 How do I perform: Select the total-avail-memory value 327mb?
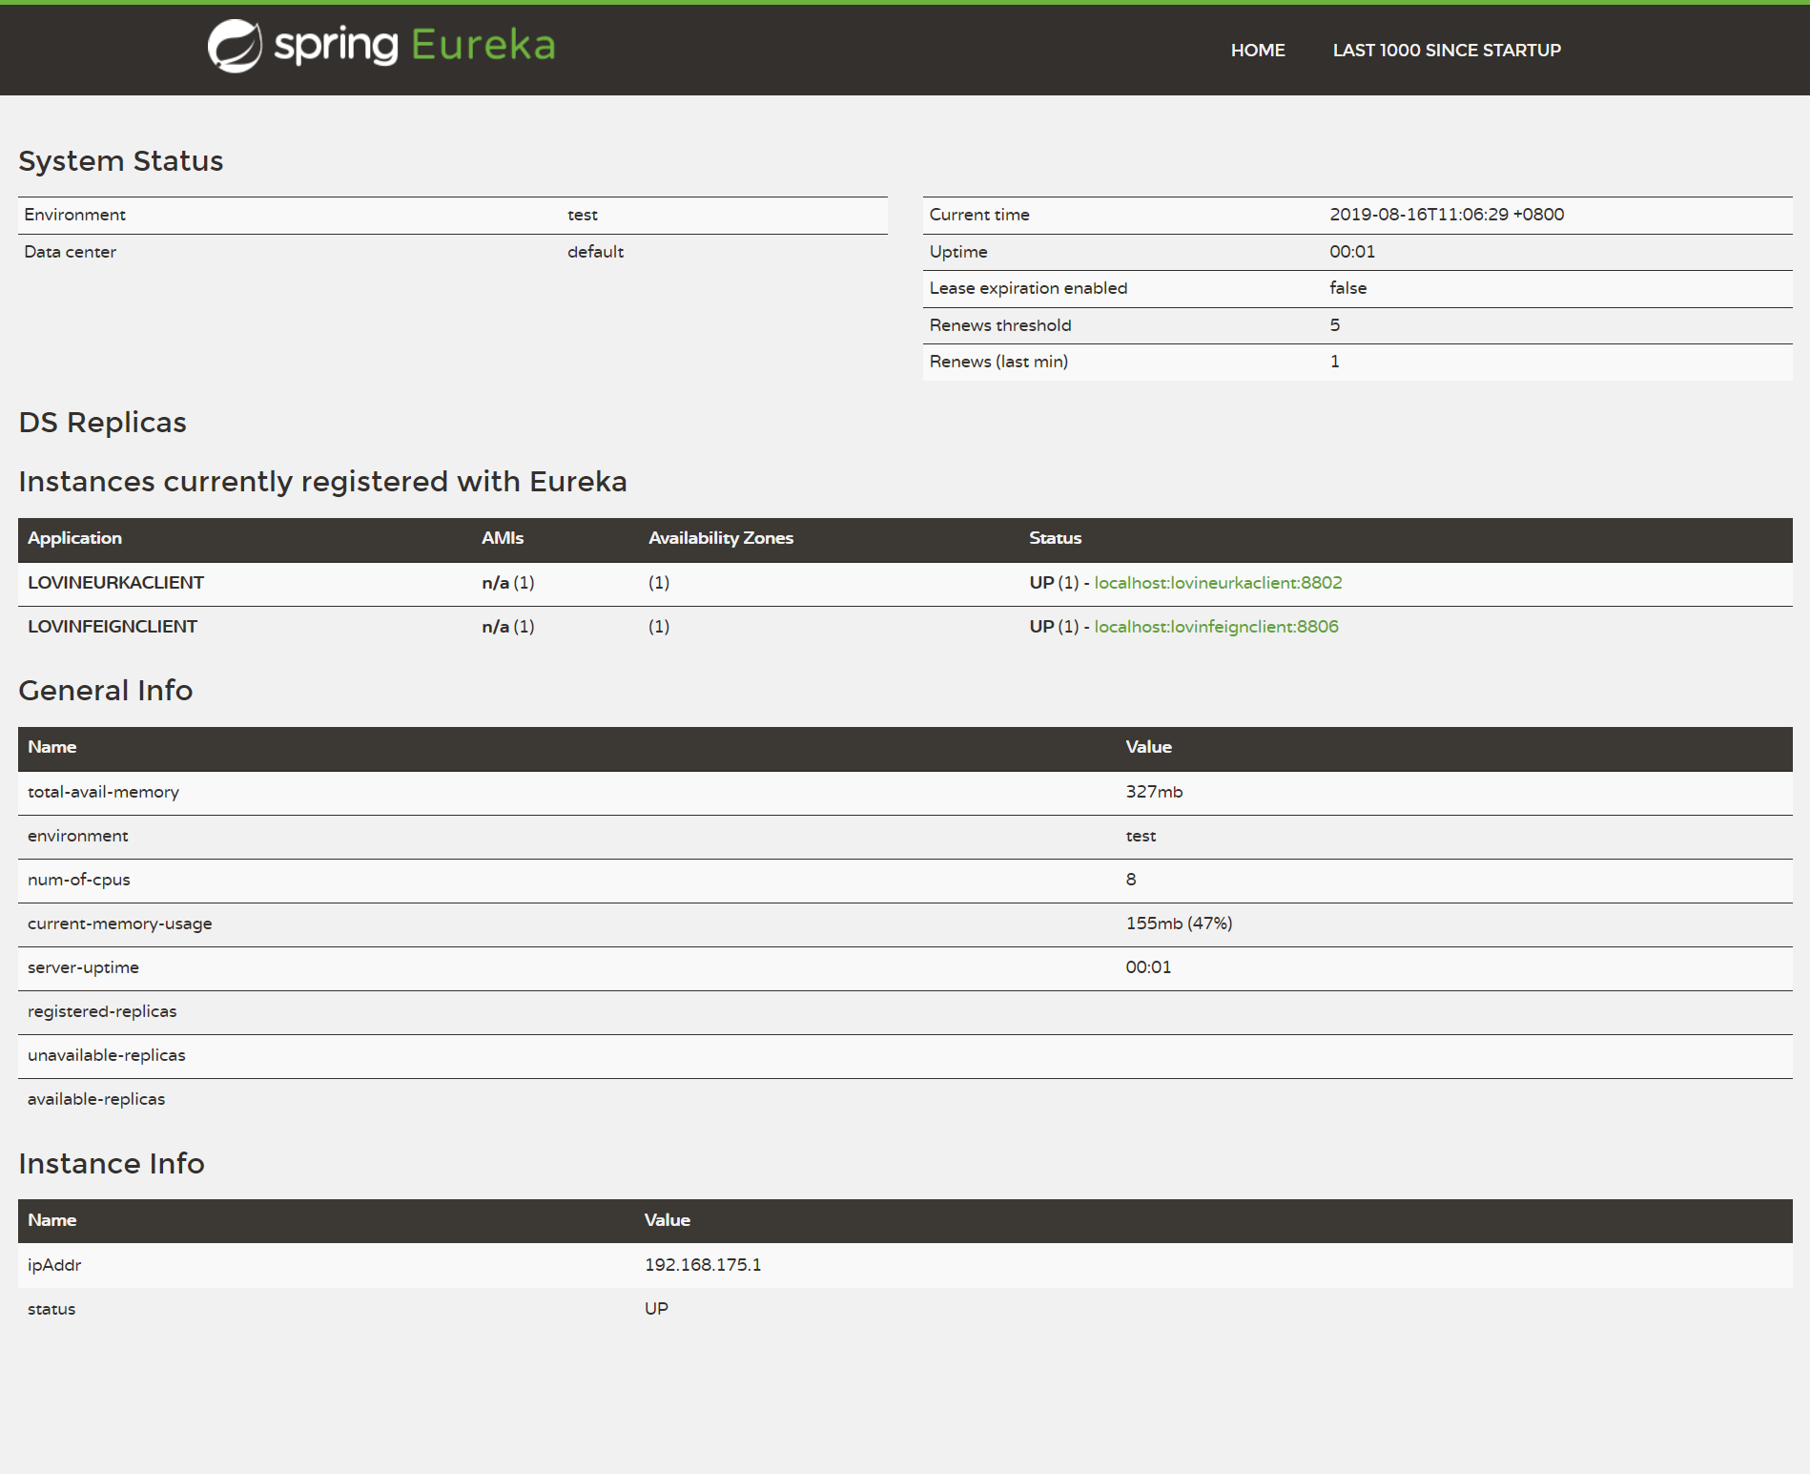(x=1154, y=792)
